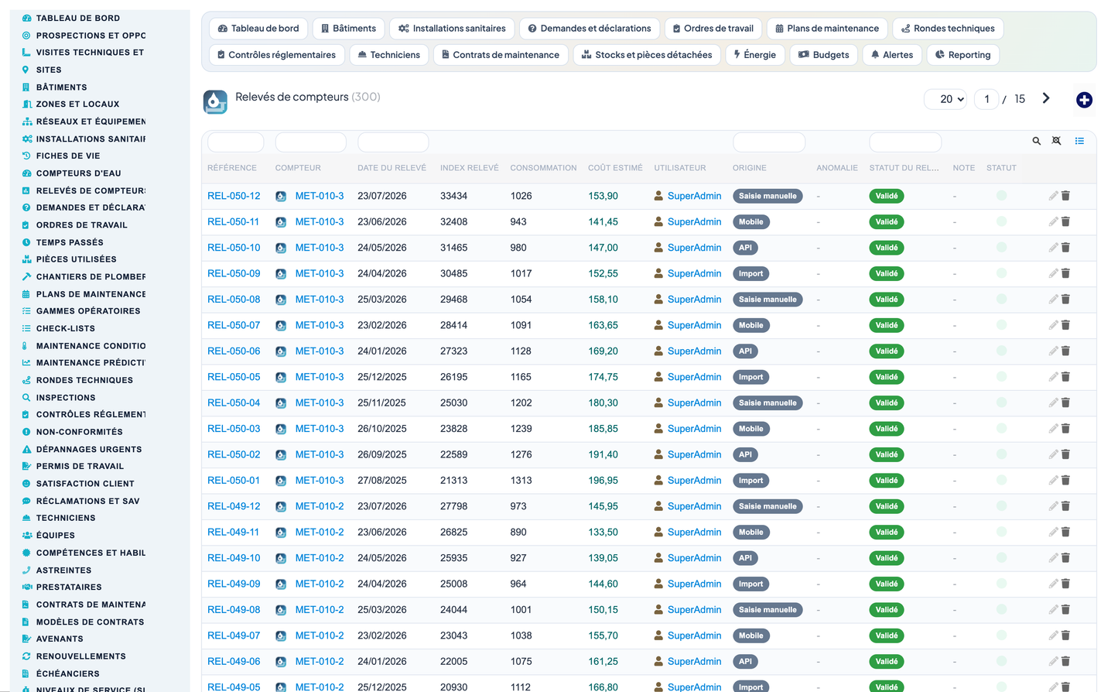The width and height of the screenshot is (1118, 692).
Task: Add a new reading with the plus icon
Action: (1084, 100)
